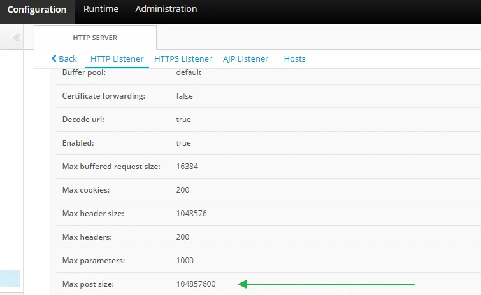Image resolution: width=481 pixels, height=295 pixels.
Task: Click the Decode url value true
Action: (x=183, y=120)
